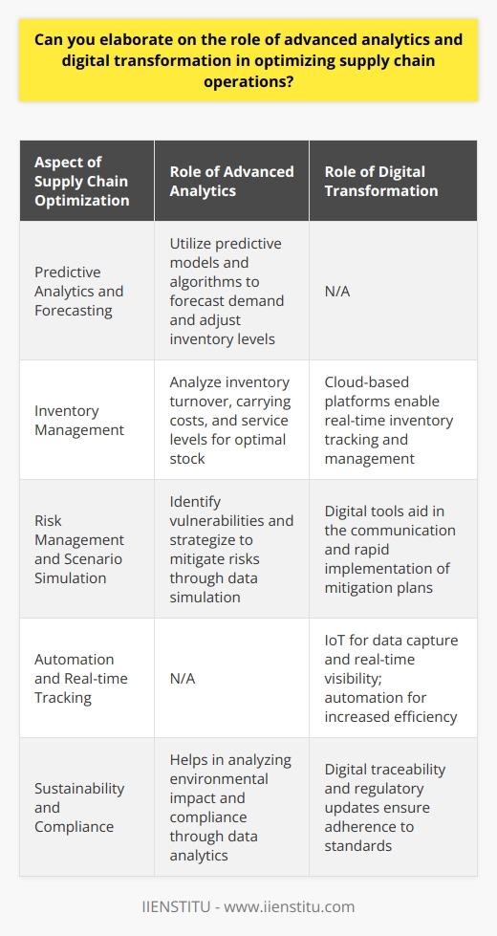Select the 'Sustainability and Compliance' cell
This screenshot has width=497, height=936.
87,807
